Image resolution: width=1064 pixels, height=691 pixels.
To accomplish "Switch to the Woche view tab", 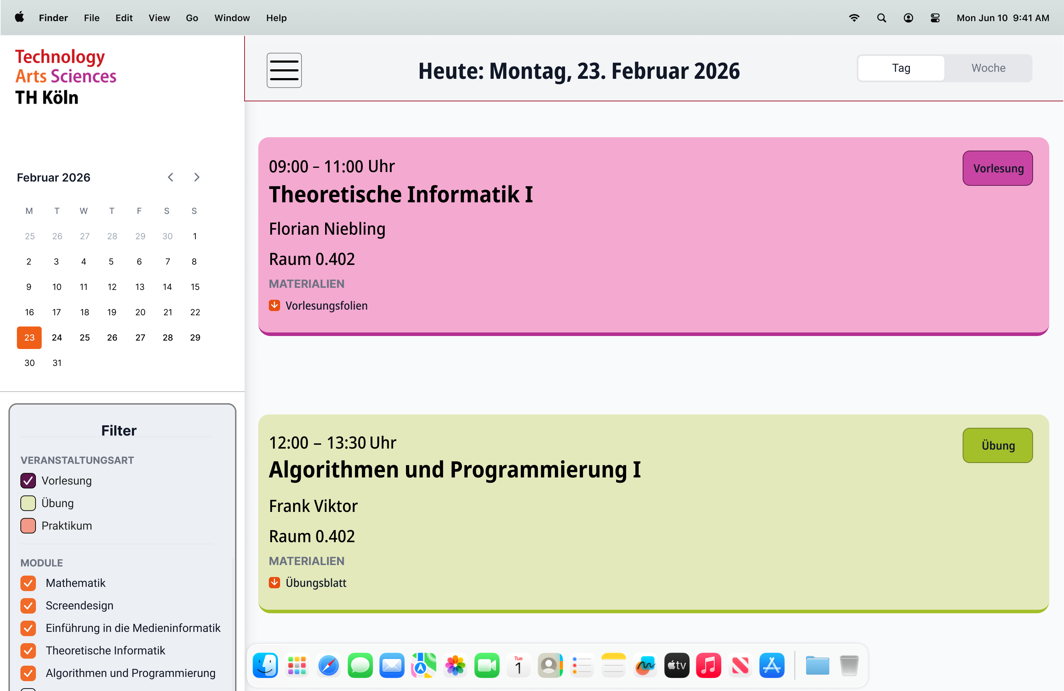I will 988,68.
